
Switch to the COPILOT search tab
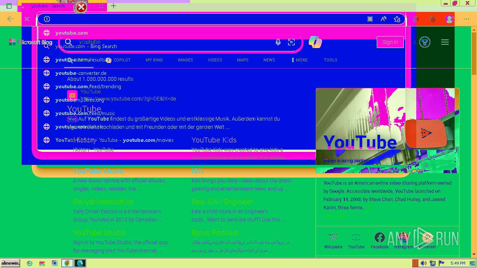point(118,60)
